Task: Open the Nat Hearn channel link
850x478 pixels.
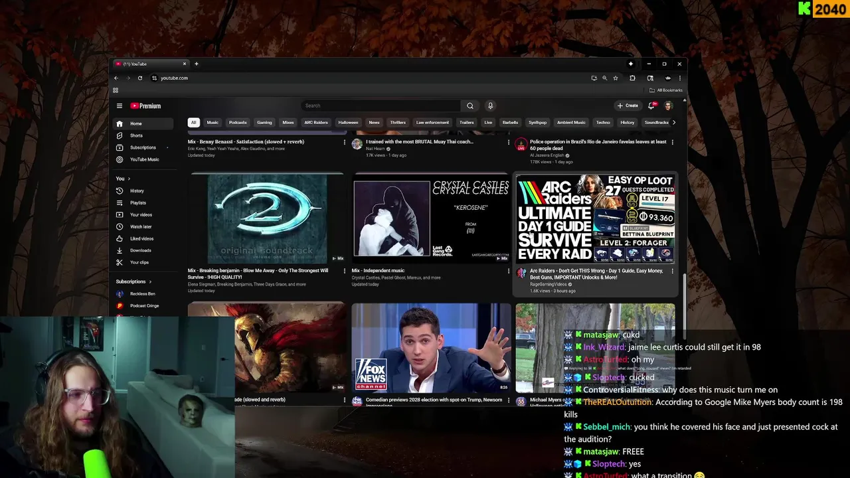Action: point(376,149)
